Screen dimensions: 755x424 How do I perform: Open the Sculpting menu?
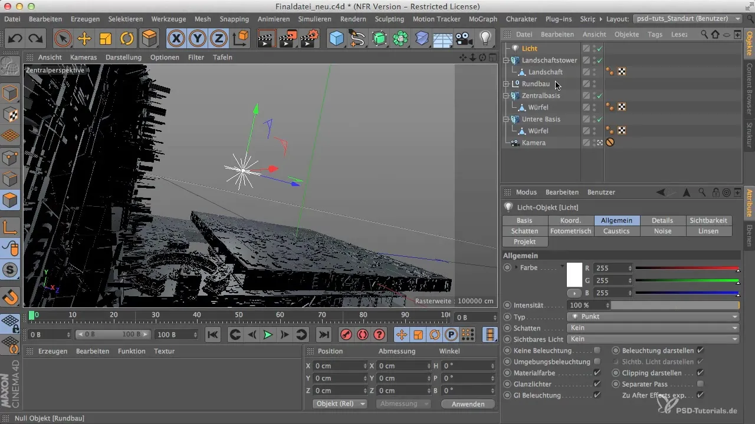coord(389,19)
